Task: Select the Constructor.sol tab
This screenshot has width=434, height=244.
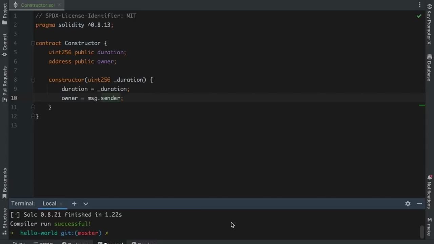Action: pyautogui.click(x=38, y=5)
